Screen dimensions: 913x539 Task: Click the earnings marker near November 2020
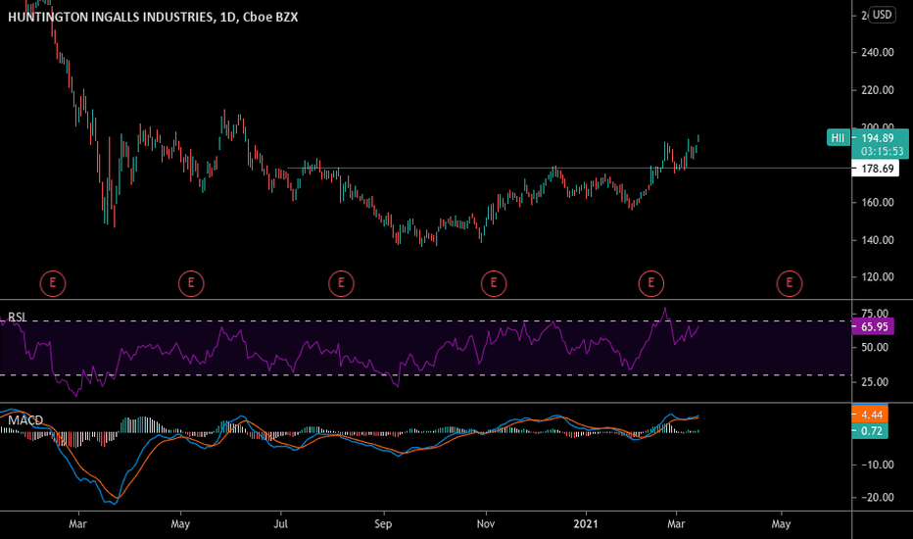494,284
